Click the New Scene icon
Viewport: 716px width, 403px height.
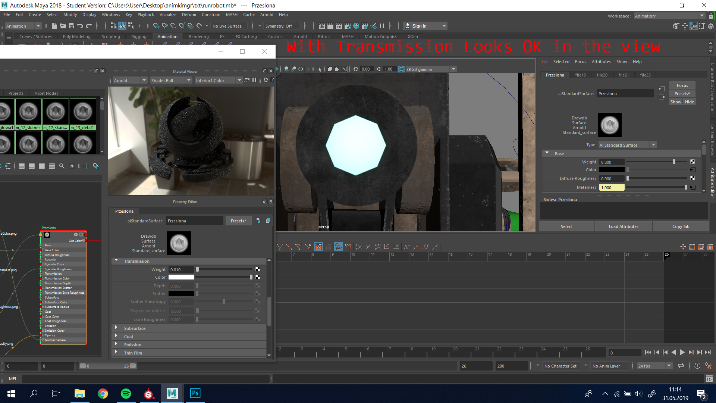tap(54, 26)
